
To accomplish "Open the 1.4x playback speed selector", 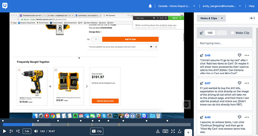I will 27,131.
